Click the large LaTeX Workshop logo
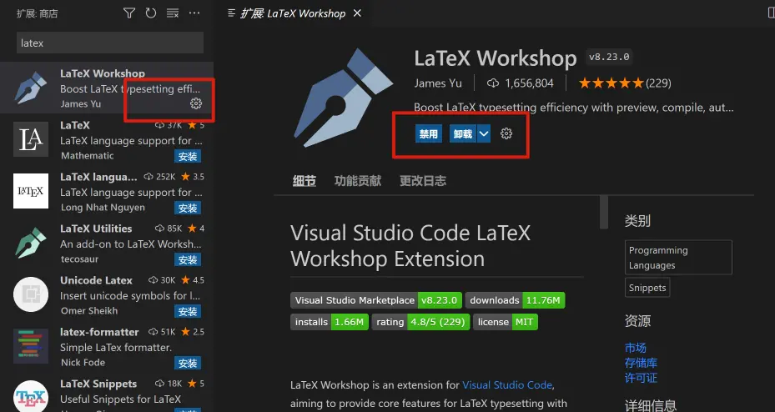This screenshot has width=775, height=412. click(344, 97)
